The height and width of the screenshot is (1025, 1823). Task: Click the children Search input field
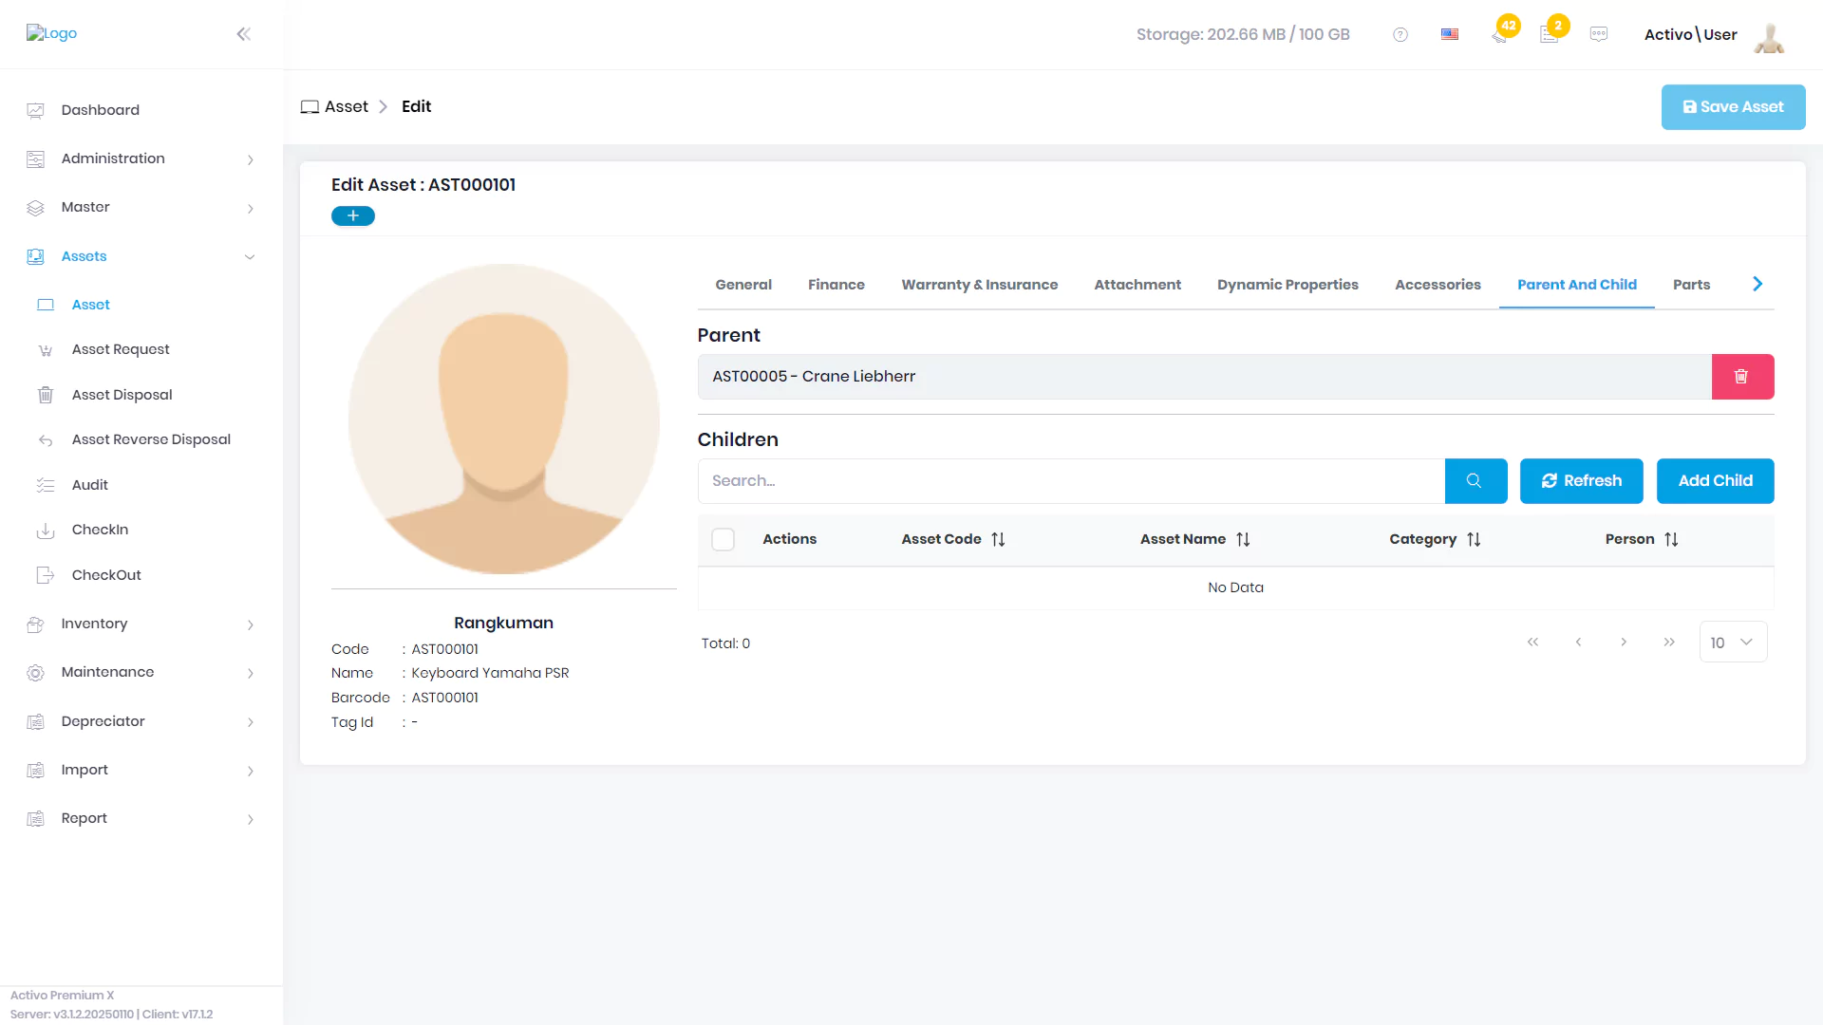(x=1071, y=481)
